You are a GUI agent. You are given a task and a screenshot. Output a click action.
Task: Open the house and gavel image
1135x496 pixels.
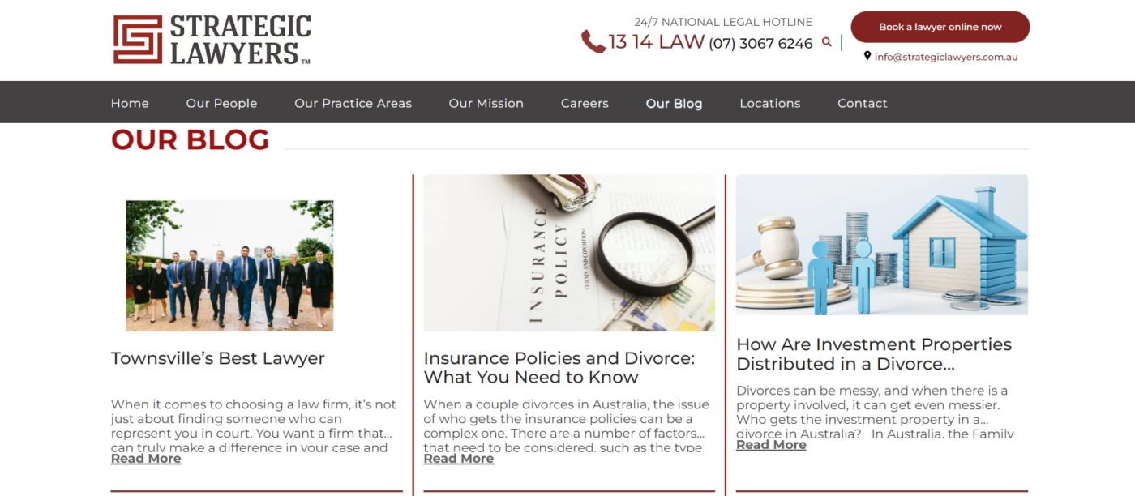[882, 245]
